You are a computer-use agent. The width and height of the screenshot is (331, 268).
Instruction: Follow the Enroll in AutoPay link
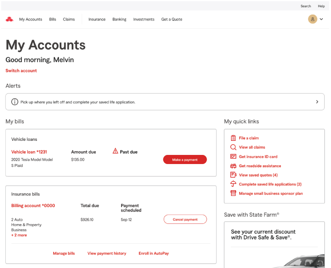pyautogui.click(x=153, y=254)
